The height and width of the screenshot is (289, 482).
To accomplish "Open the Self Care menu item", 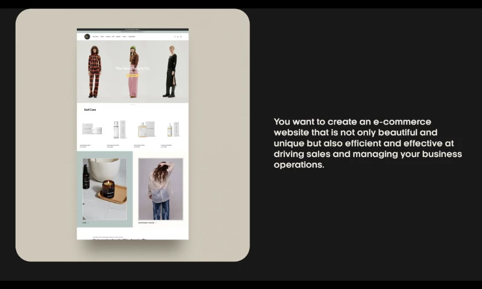I will tap(95, 37).
